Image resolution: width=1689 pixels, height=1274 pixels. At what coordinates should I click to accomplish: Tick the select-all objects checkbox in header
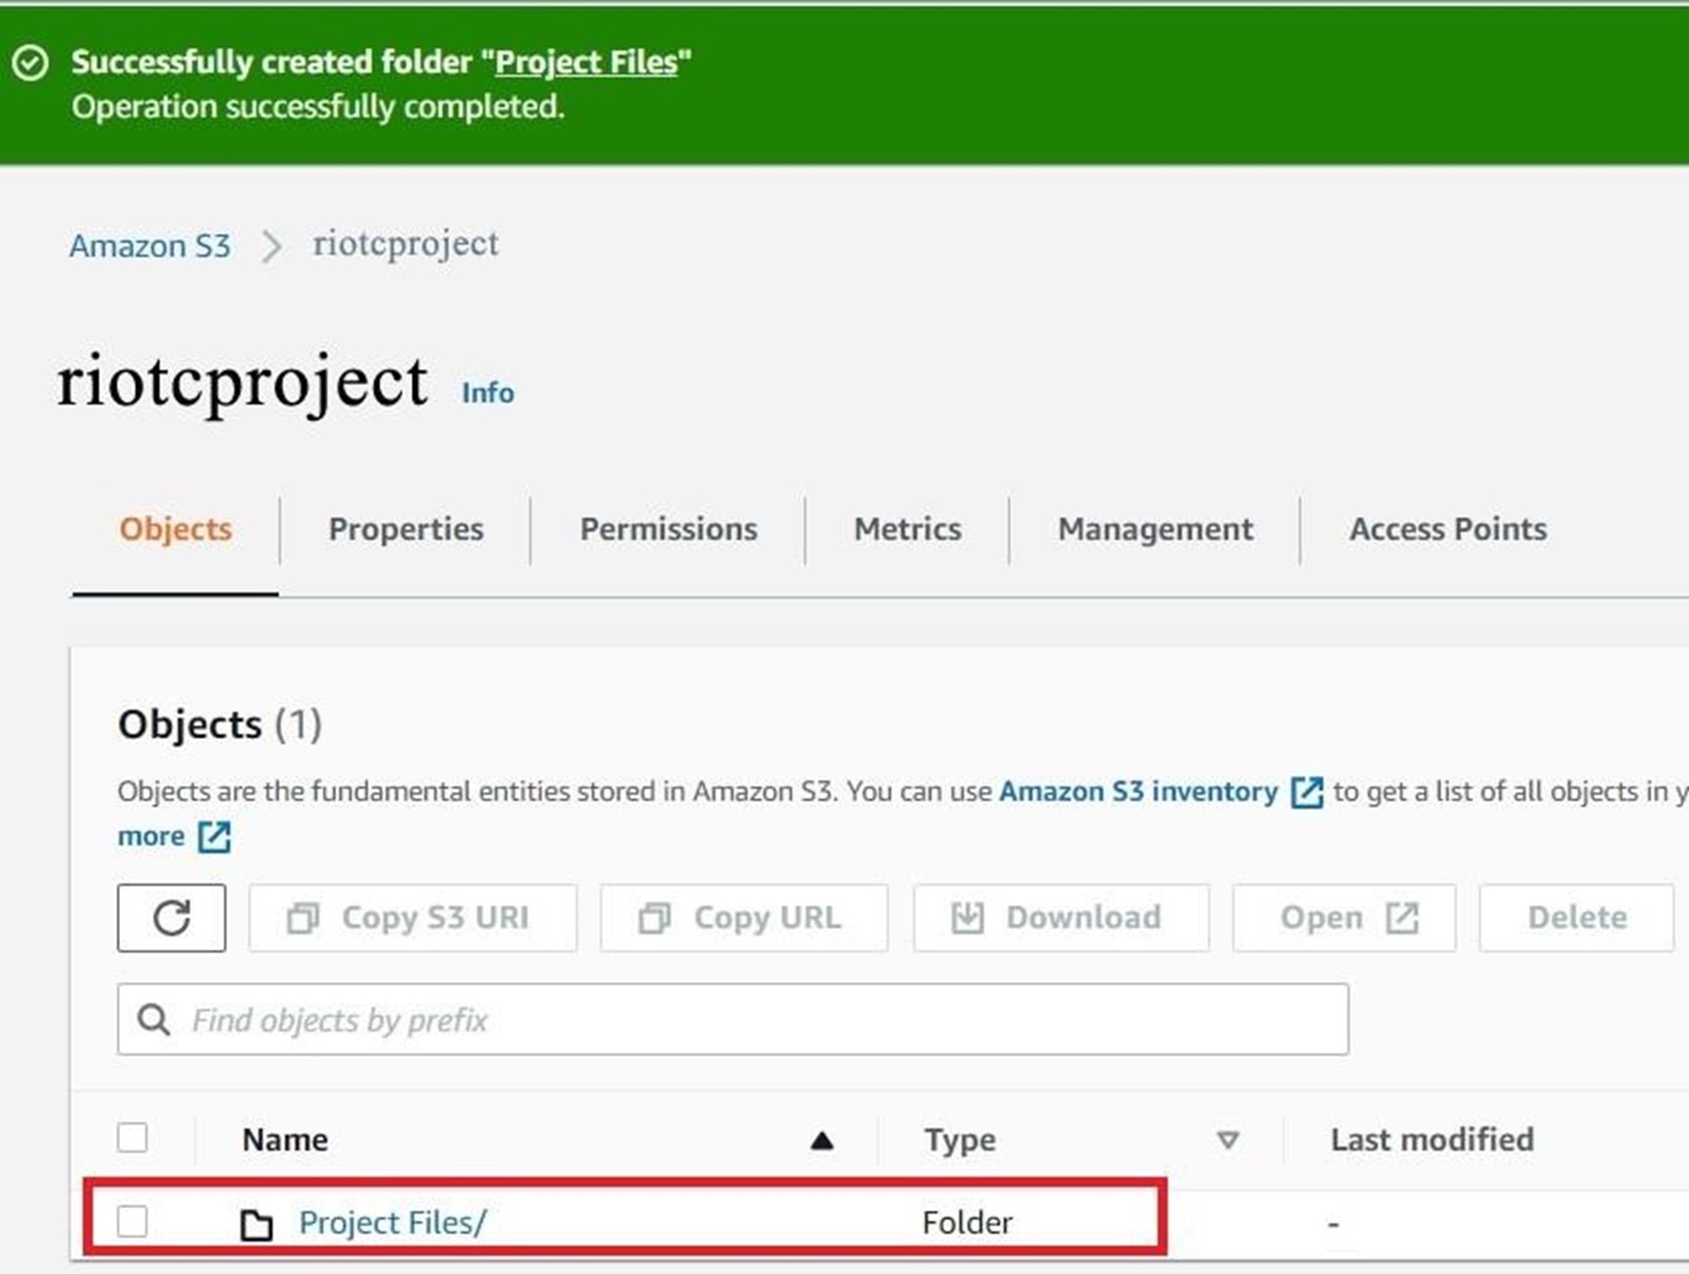click(x=133, y=1138)
